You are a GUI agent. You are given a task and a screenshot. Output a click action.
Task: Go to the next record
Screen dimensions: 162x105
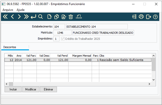(19, 17)
